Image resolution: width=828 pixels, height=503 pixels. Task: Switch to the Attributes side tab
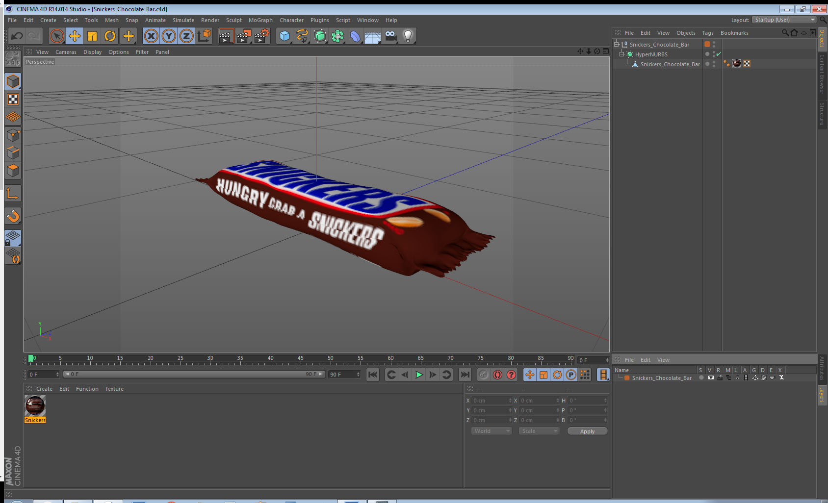click(822, 368)
